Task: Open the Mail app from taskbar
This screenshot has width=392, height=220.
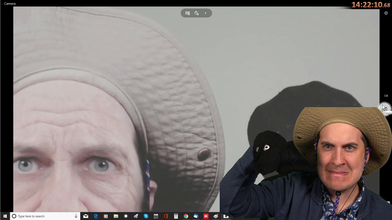Action: tap(86, 216)
